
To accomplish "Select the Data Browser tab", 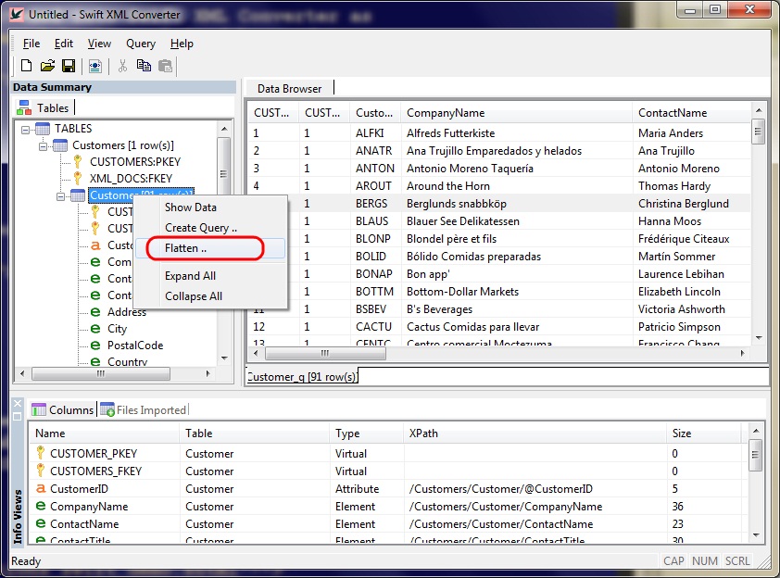I will [290, 89].
